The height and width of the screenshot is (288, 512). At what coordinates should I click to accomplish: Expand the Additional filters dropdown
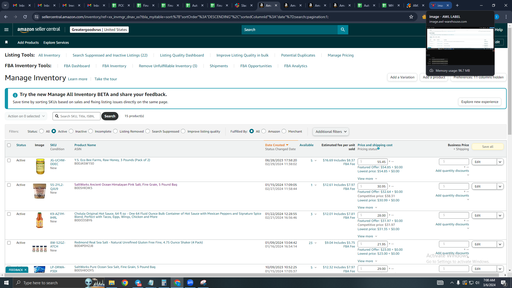pos(331,131)
